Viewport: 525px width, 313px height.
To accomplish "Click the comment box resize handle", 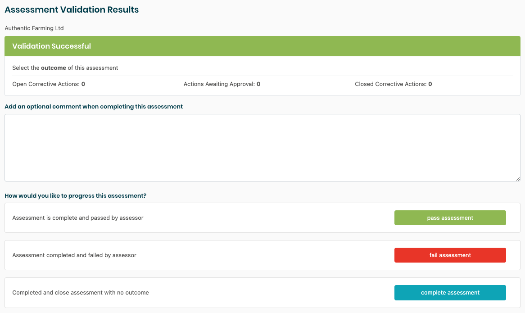I will coord(517,178).
